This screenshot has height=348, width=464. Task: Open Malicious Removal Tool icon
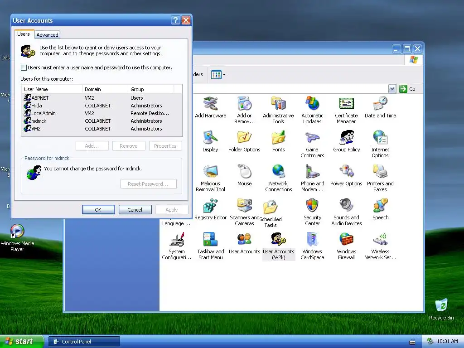(210, 178)
